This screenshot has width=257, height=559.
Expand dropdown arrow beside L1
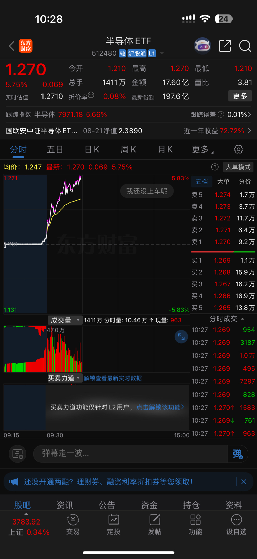click(162, 53)
